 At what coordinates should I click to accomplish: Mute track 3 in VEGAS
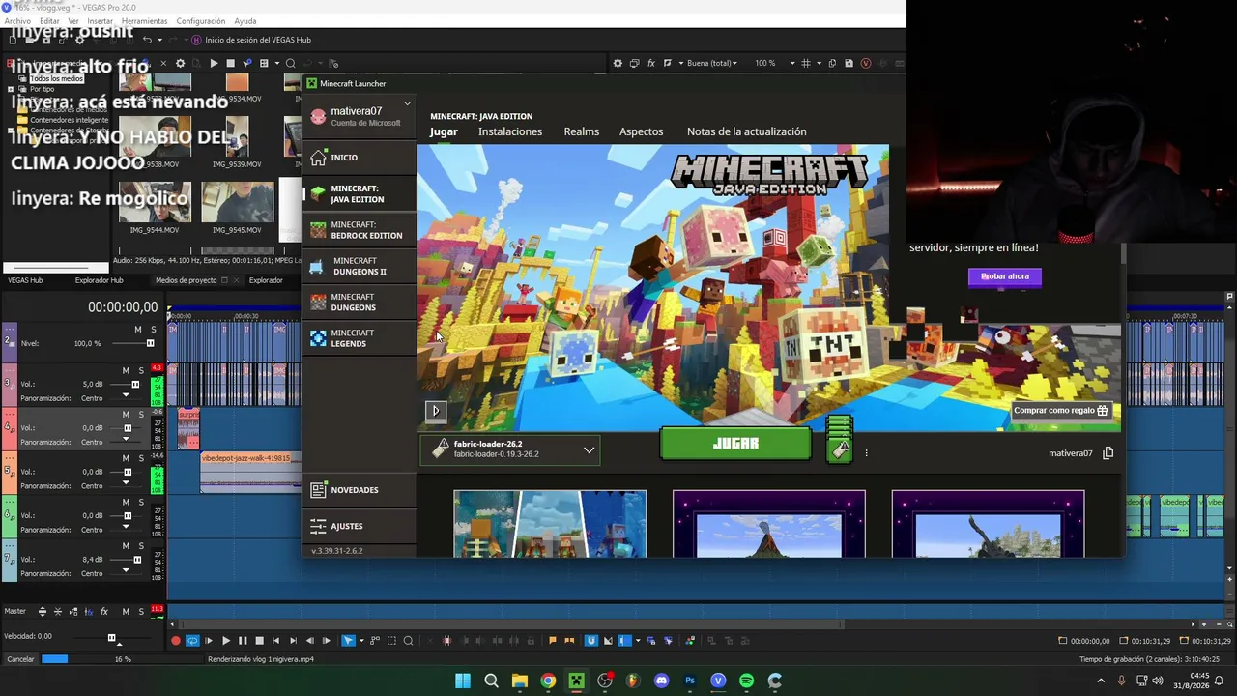126,370
